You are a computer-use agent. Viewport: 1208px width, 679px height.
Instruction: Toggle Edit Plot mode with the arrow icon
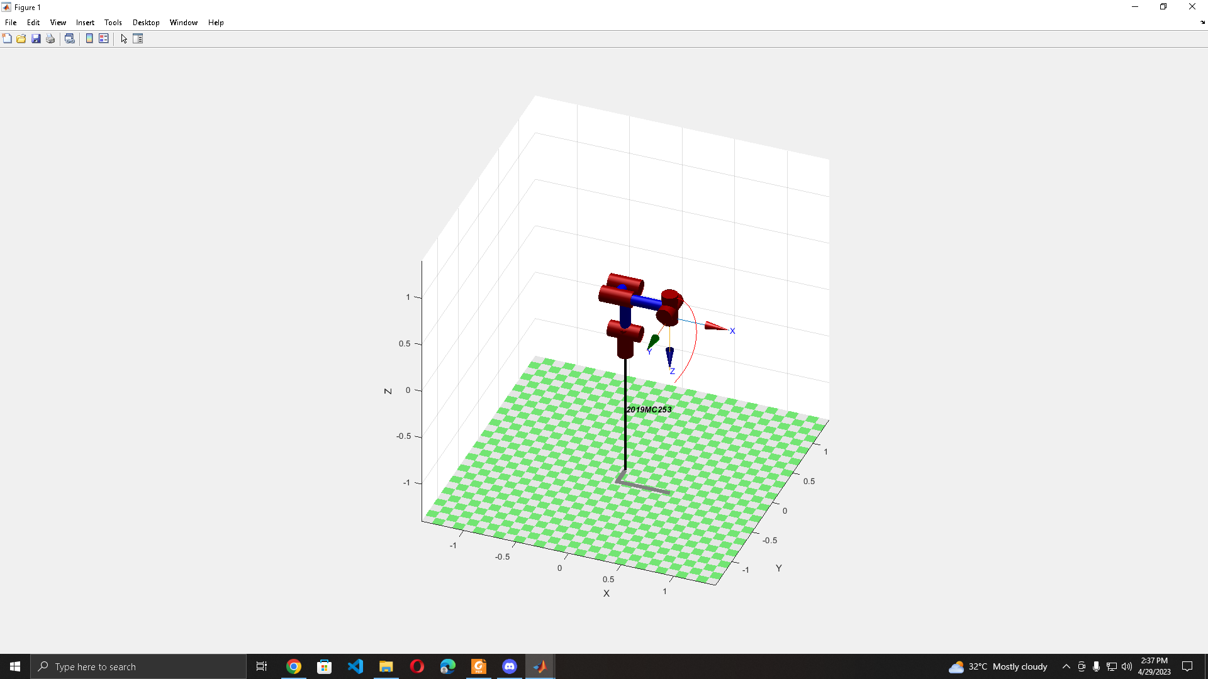click(123, 38)
